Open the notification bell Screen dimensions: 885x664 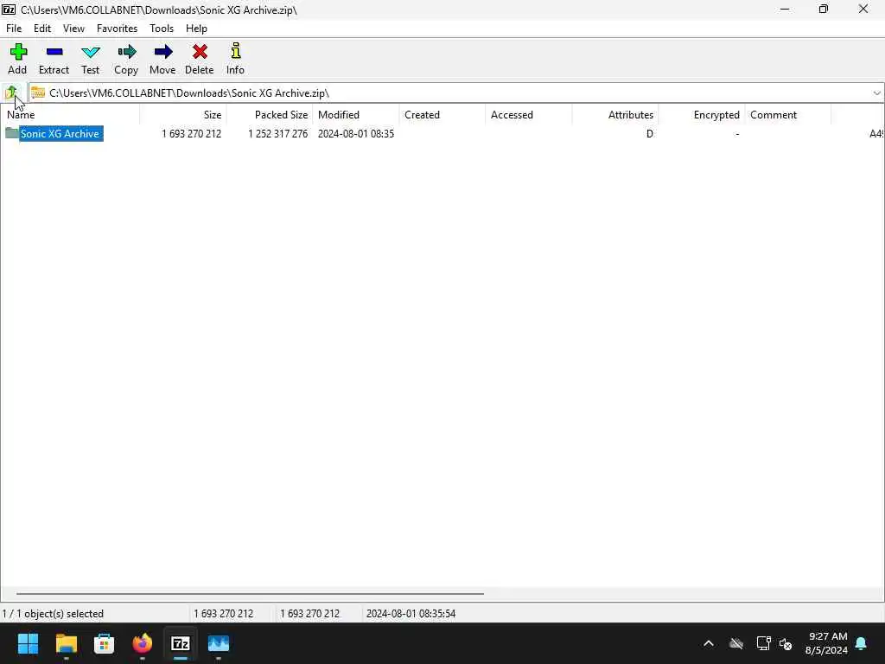coord(862,643)
